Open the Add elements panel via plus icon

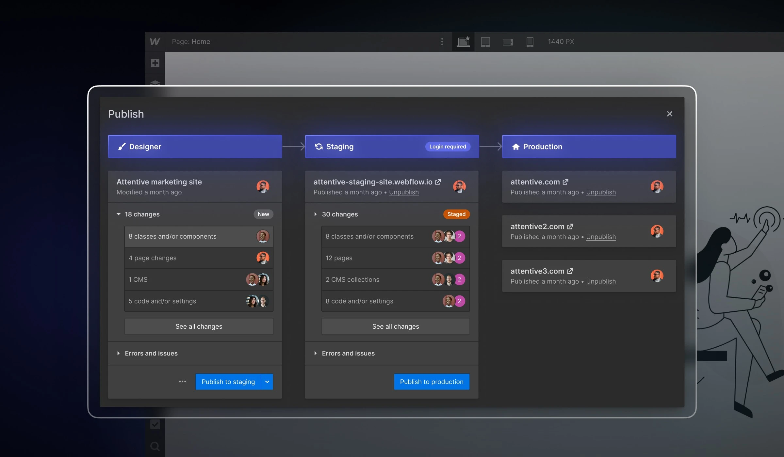(155, 63)
